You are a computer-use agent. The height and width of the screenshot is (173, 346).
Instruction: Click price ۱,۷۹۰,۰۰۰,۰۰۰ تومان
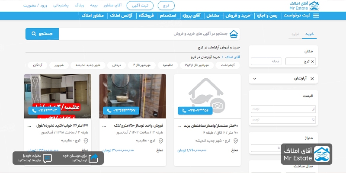192,151
